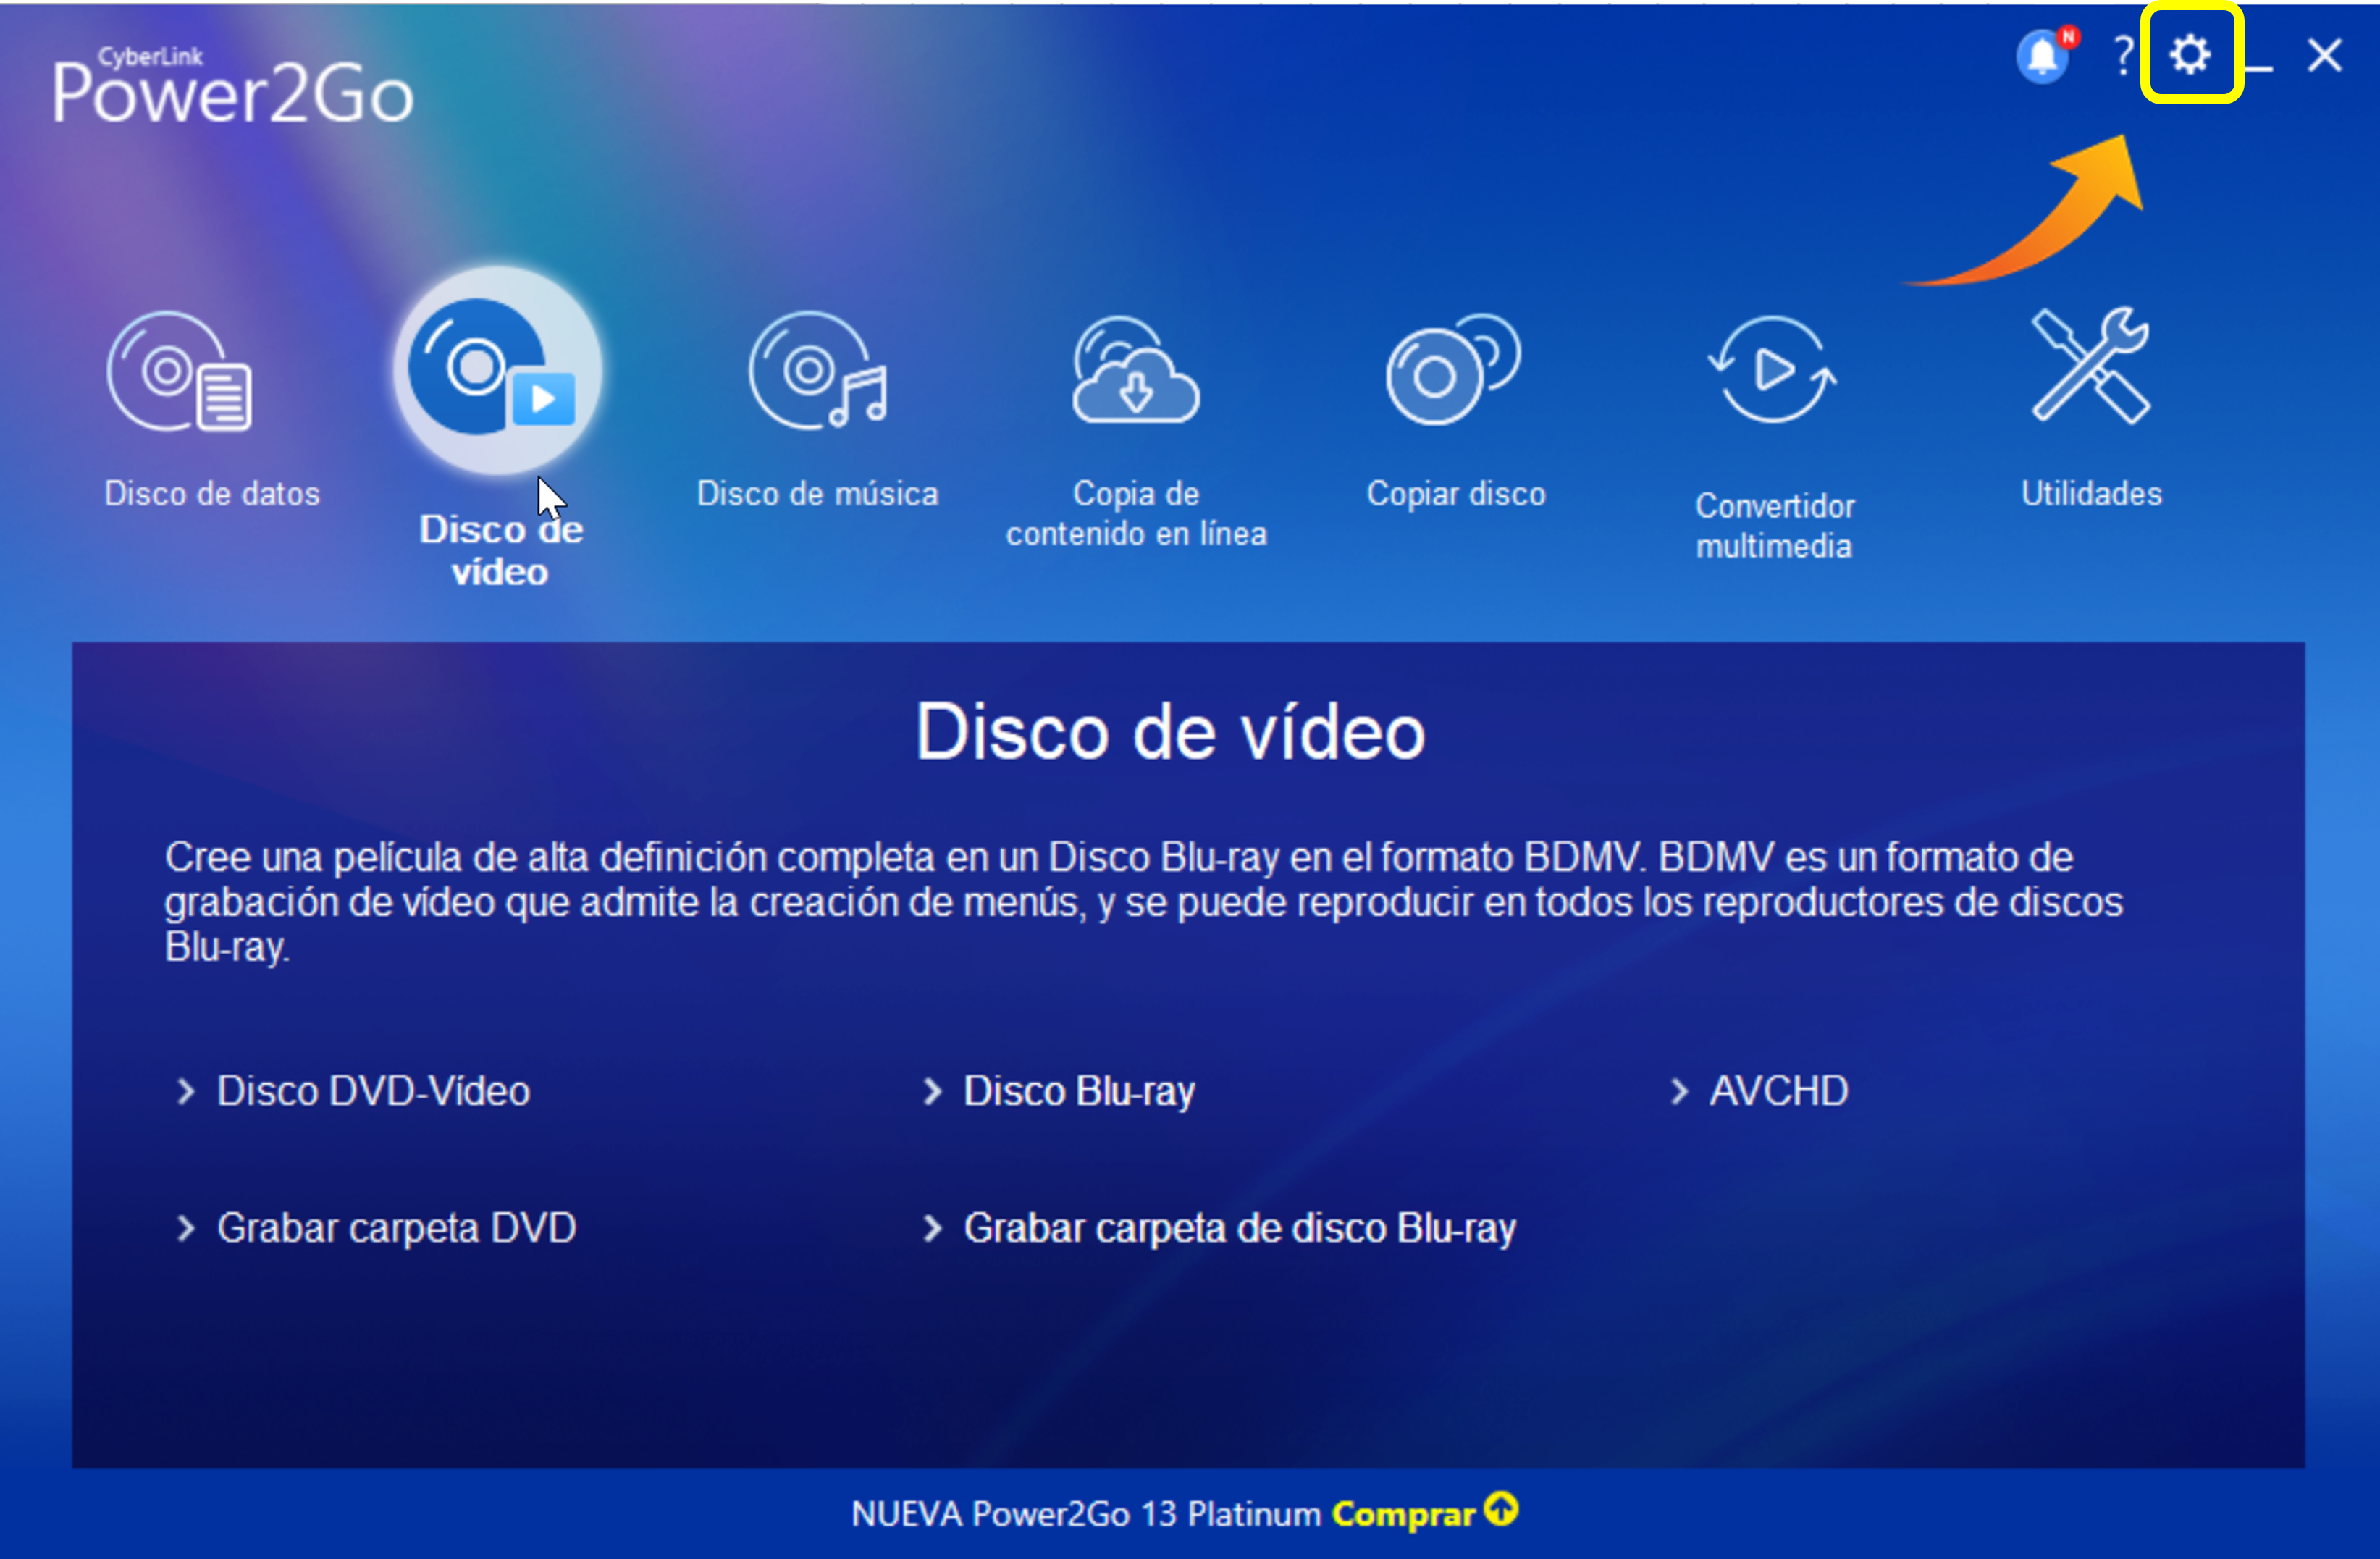Select Grabar carpeta de disco Blu-ray
This screenshot has width=2380, height=1559.
tap(1239, 1228)
